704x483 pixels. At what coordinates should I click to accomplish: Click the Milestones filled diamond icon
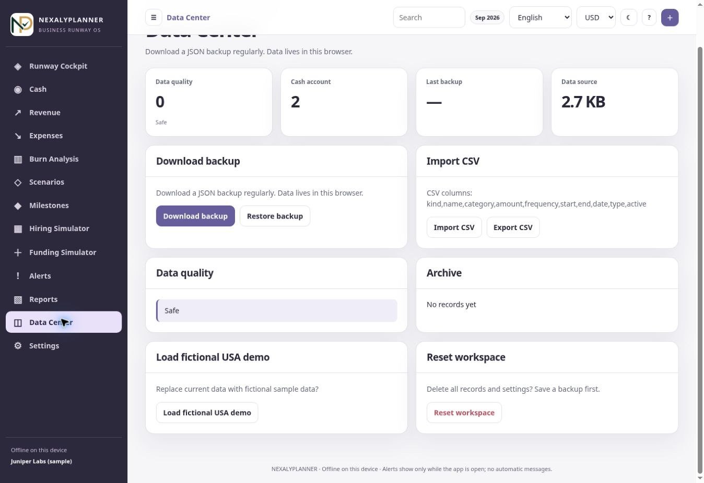point(18,206)
